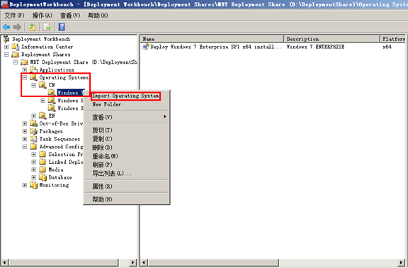Expand the Monitoring node

pyautogui.click(x=25, y=185)
